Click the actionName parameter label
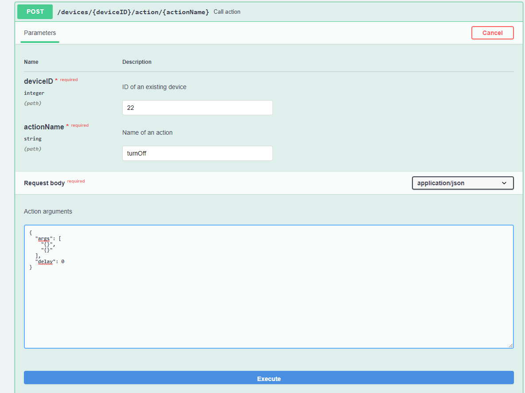525x393 pixels. pyautogui.click(x=44, y=127)
